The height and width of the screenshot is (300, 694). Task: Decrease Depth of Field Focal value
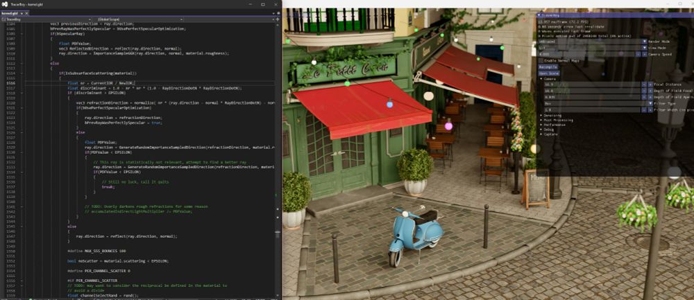[x=643, y=91]
